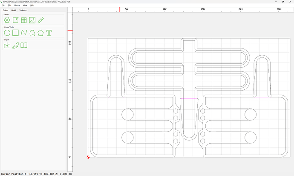Click the Import file icon

pos(7,45)
